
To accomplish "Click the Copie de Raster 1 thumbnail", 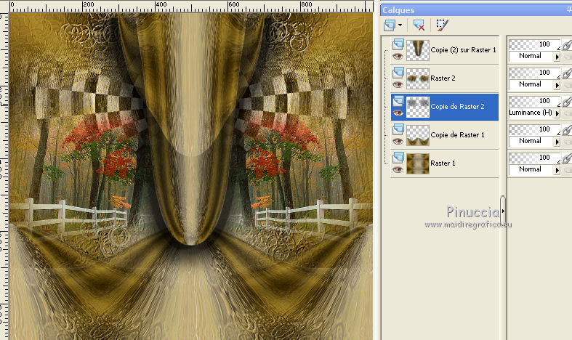I will click(x=418, y=135).
